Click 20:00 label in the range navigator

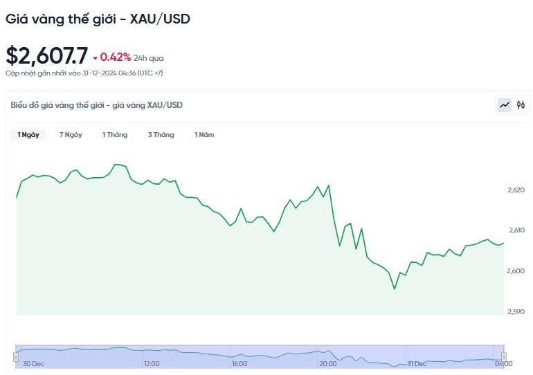click(x=328, y=363)
